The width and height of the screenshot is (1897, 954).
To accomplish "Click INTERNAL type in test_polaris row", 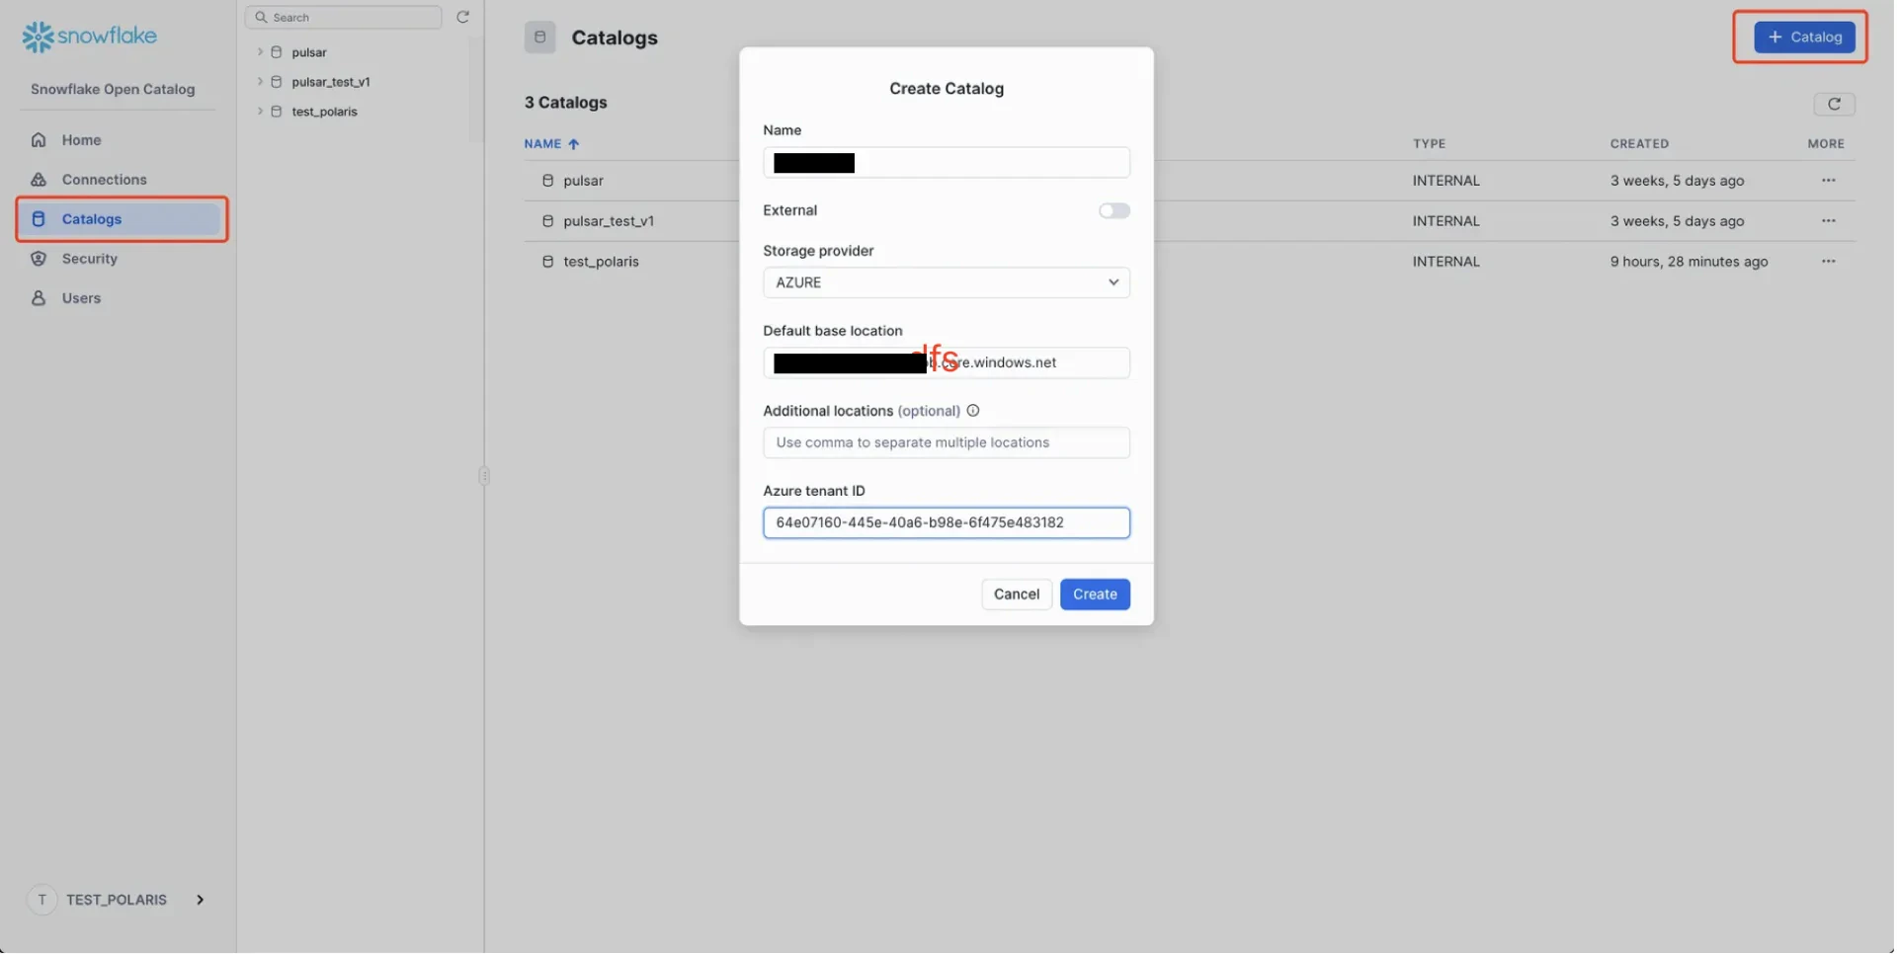I will 1445,262.
